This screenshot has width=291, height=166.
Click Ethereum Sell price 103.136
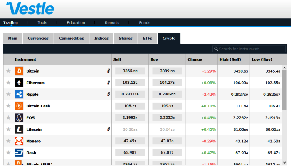click(x=130, y=83)
